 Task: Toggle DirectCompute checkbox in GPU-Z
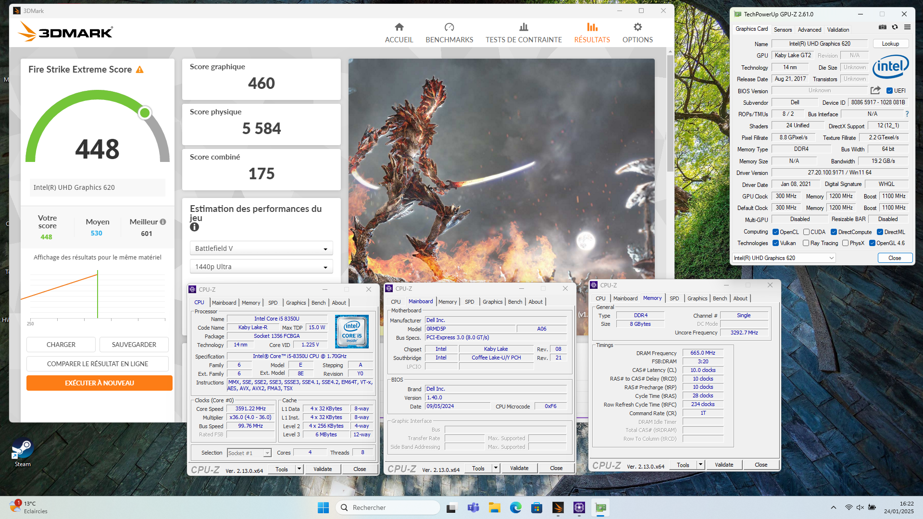(x=834, y=232)
